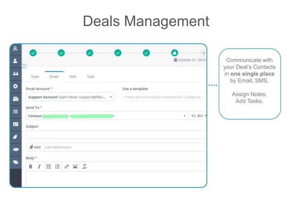Click the calendar icon next to October 31

tap(175, 60)
